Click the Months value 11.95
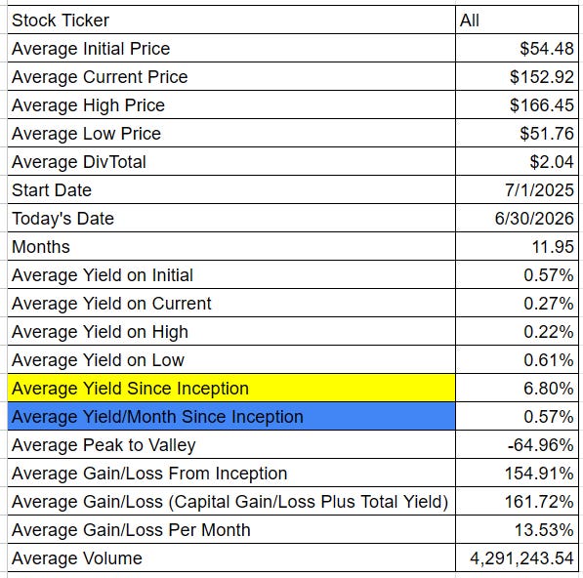 517,246
